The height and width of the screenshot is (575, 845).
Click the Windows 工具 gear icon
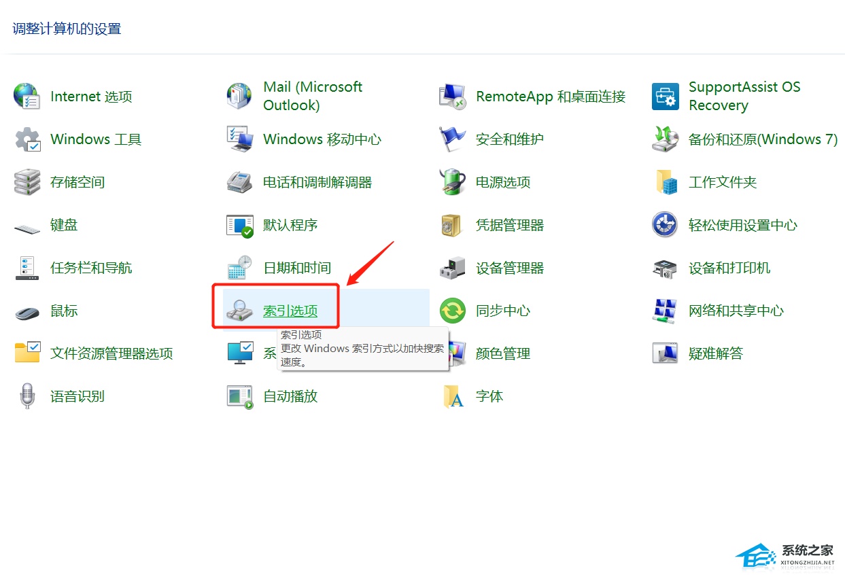27,139
